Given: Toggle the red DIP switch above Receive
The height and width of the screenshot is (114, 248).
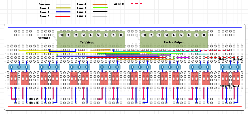Looking at the screenshot, I should click(225, 78).
